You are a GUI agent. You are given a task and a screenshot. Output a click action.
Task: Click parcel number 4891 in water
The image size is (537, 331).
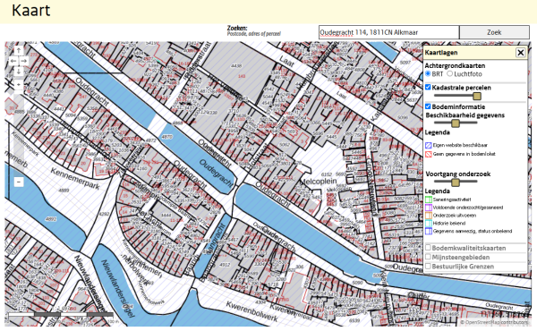[x=51, y=219]
